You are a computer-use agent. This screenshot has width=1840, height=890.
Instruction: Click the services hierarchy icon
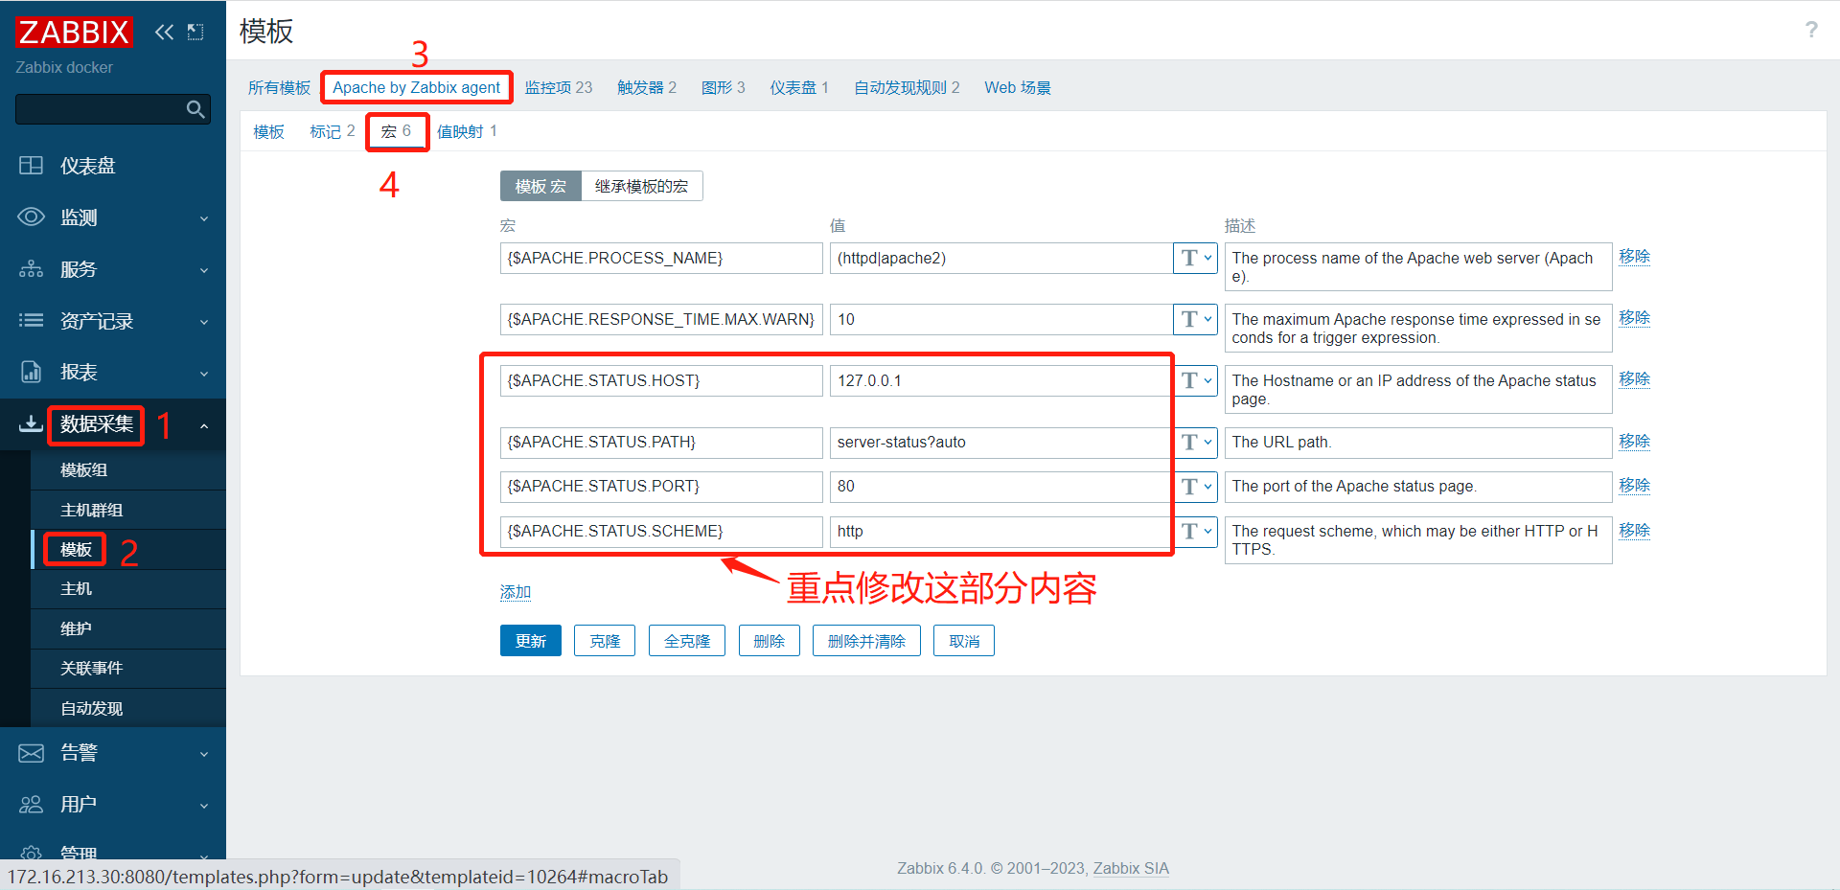(x=31, y=268)
